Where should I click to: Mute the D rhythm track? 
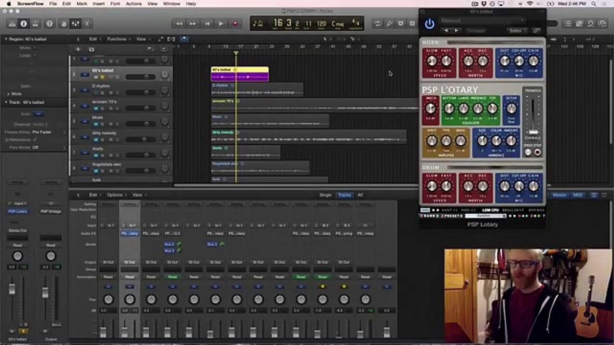point(95,92)
